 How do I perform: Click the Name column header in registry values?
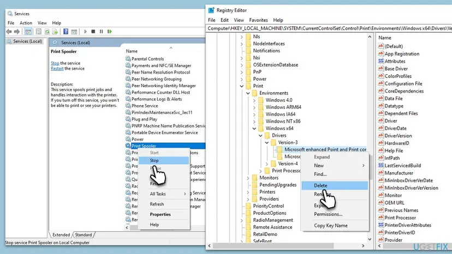pyautogui.click(x=384, y=38)
